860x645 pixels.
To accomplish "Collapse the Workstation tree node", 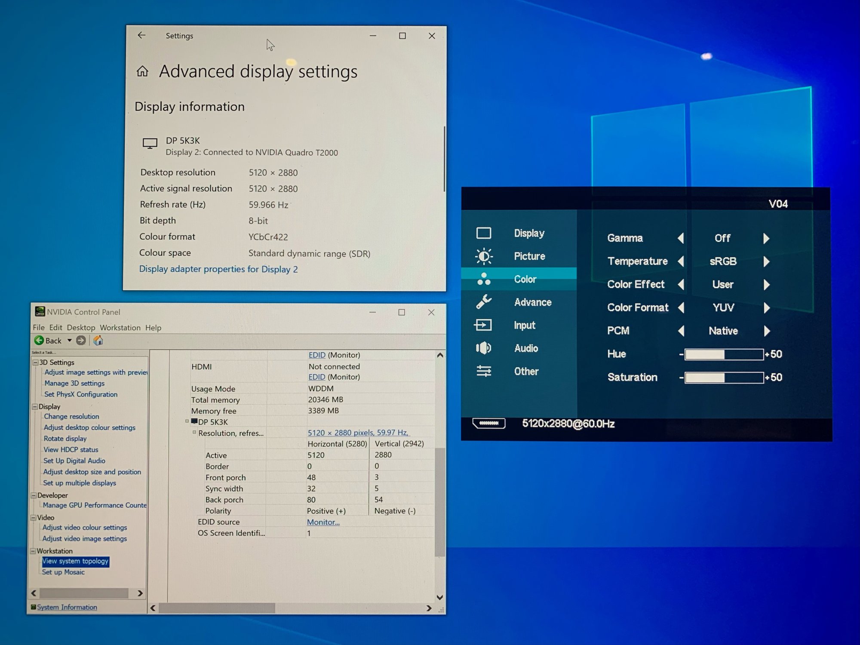I will tap(33, 551).
